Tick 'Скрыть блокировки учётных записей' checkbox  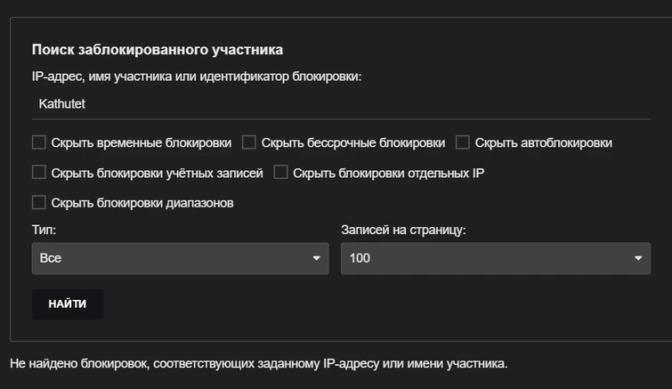(39, 173)
